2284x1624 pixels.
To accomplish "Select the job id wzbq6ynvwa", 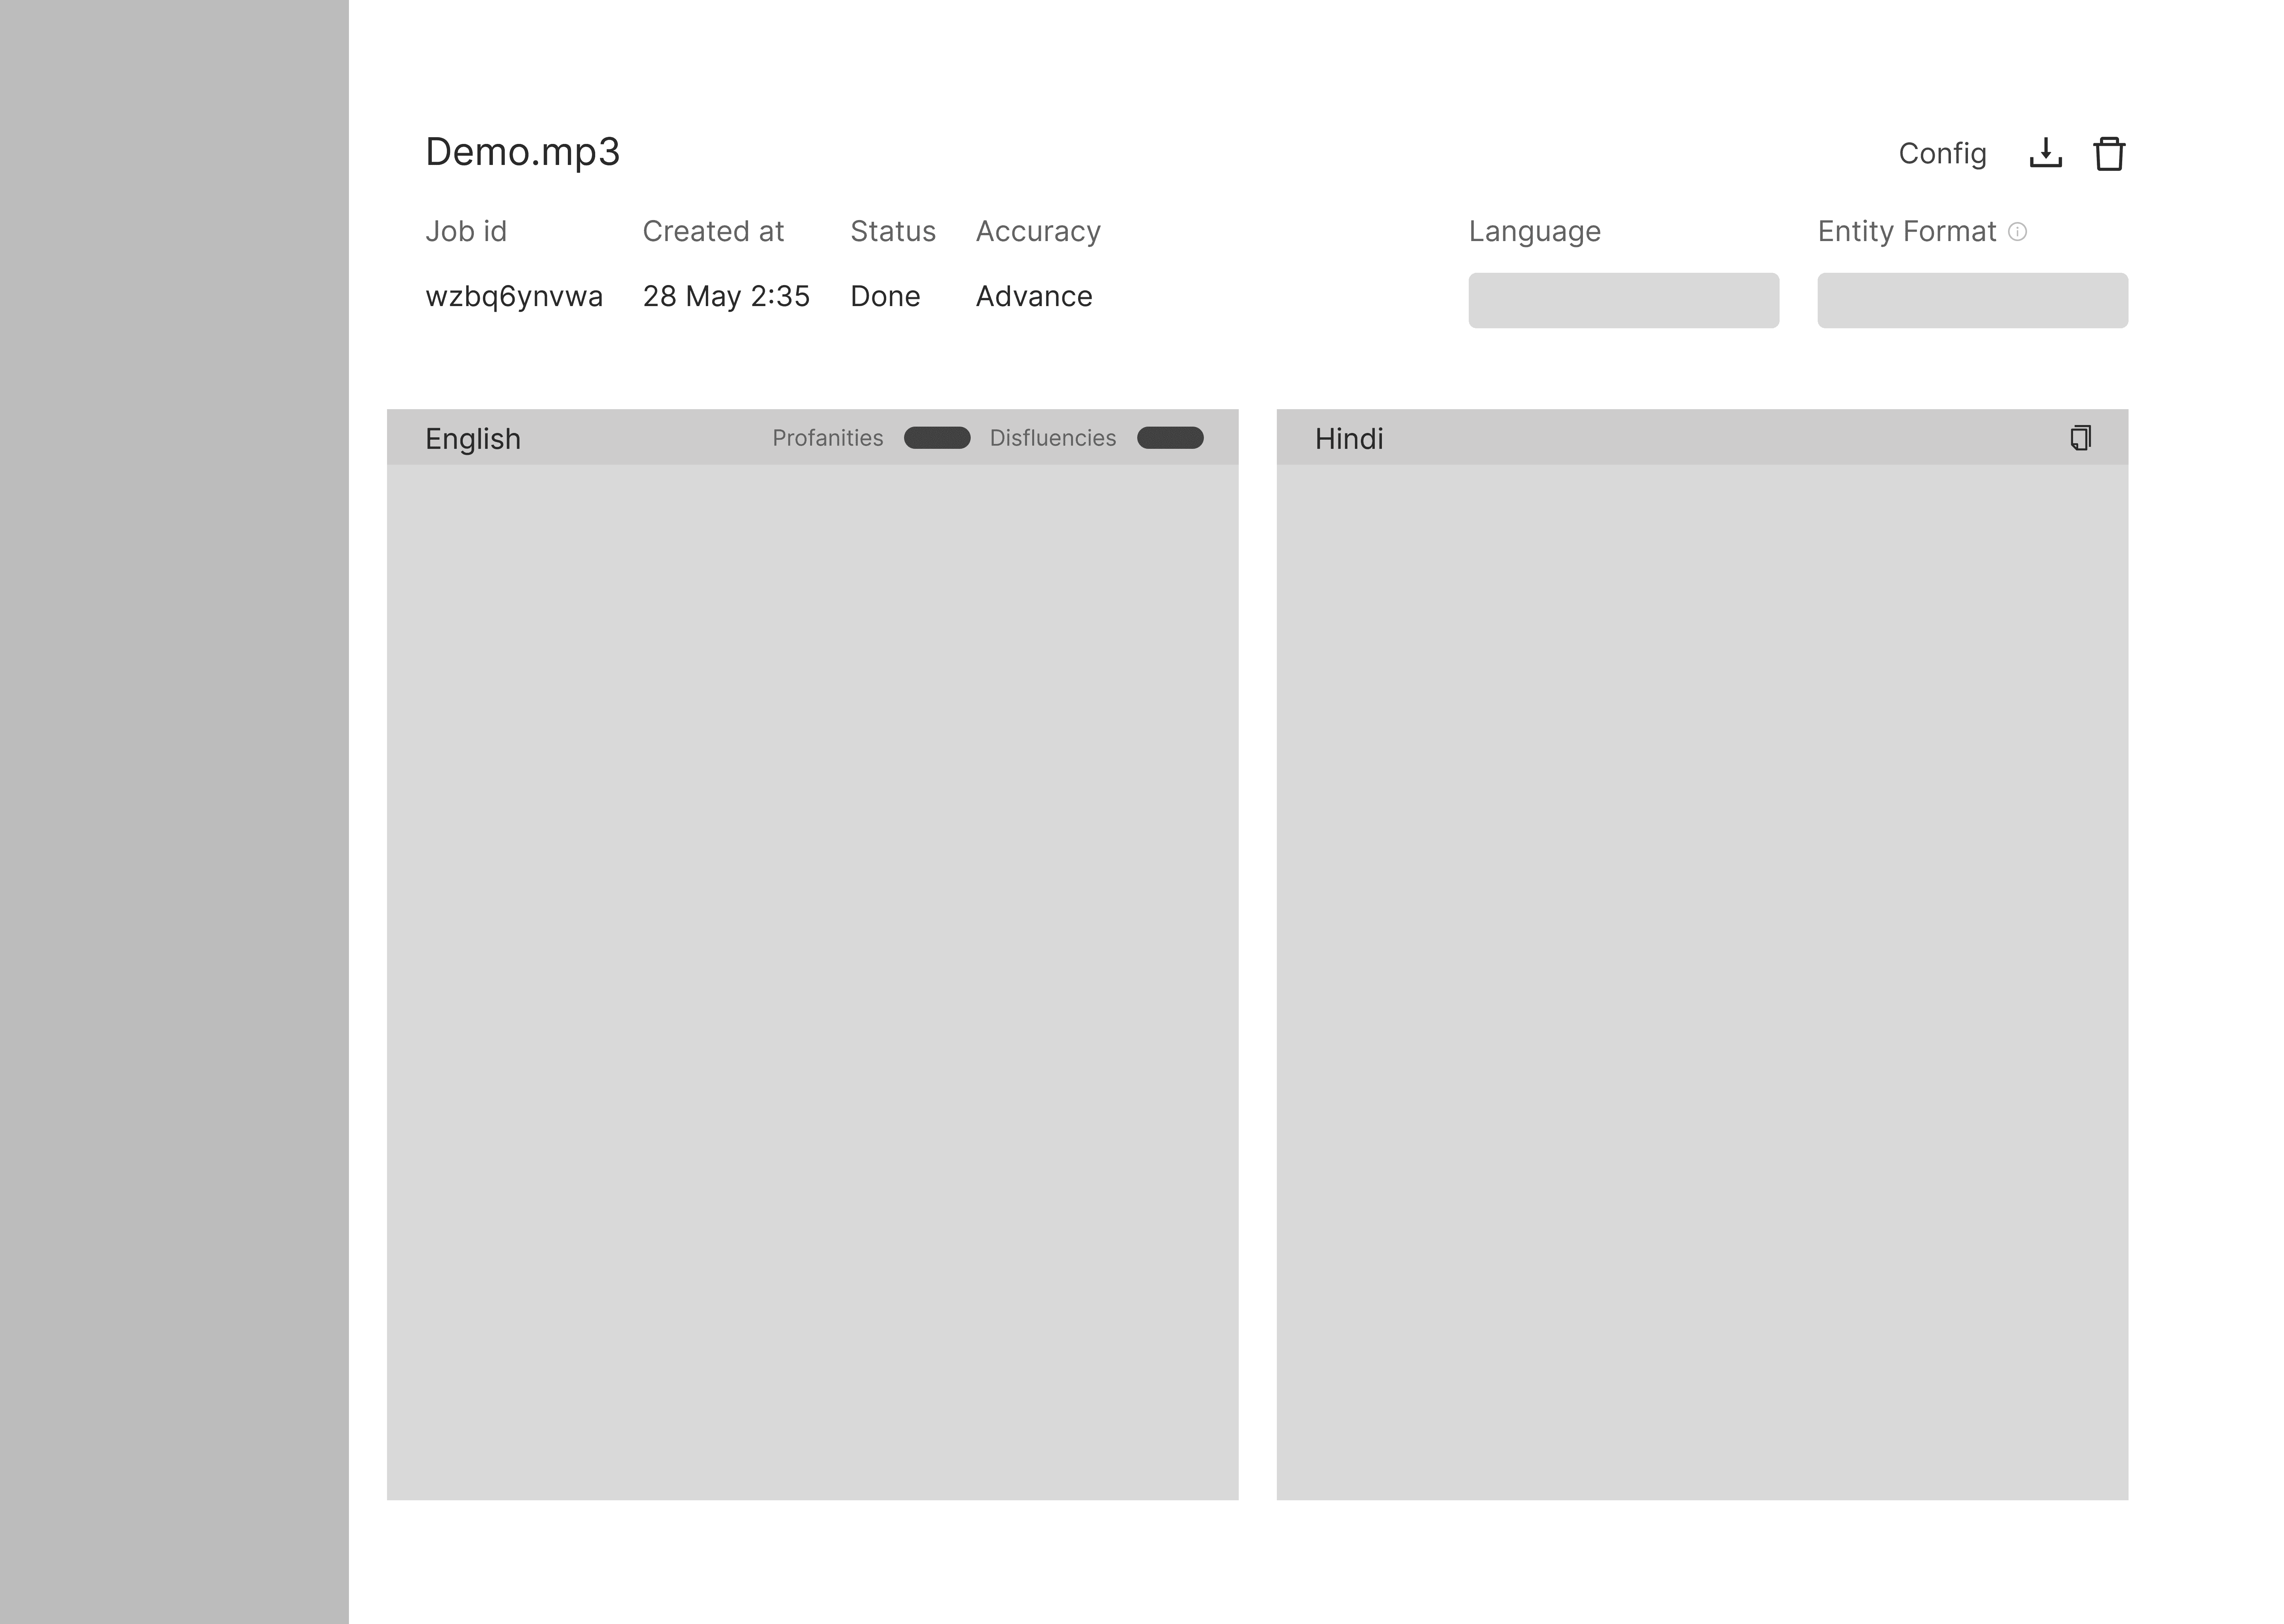I will coord(513,296).
